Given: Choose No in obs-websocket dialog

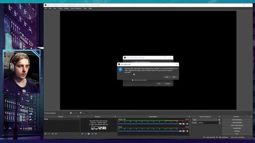Looking at the screenshot, I should tap(174, 77).
